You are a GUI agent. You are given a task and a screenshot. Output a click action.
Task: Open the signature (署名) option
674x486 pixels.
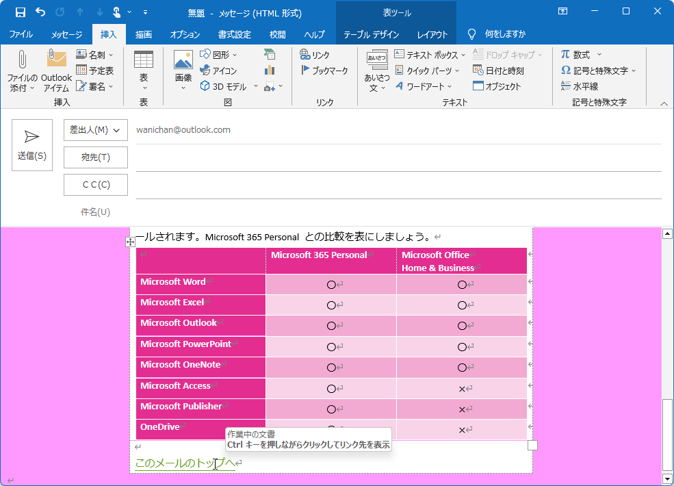coord(94,86)
